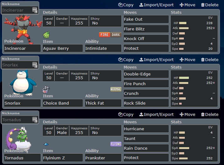
Task: Move the Snorlax set
Action: (x=187, y=59)
